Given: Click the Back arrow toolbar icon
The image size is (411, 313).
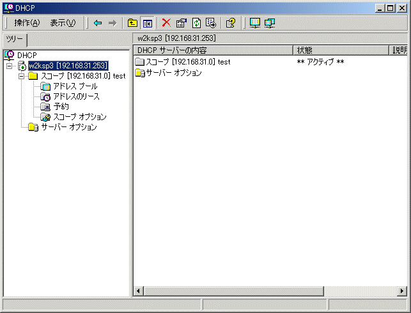Looking at the screenshot, I should tap(98, 23).
